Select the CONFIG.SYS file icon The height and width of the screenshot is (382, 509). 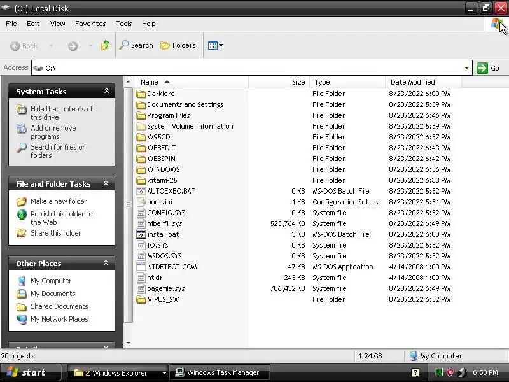coord(141,213)
